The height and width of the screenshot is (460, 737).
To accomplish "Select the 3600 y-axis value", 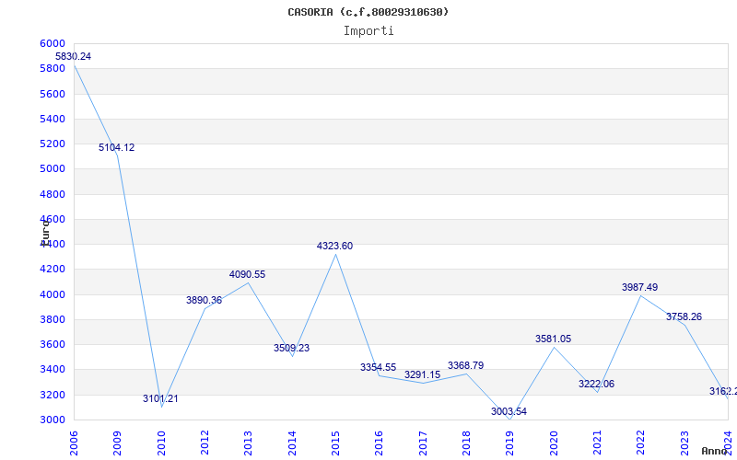I will (x=53, y=344).
